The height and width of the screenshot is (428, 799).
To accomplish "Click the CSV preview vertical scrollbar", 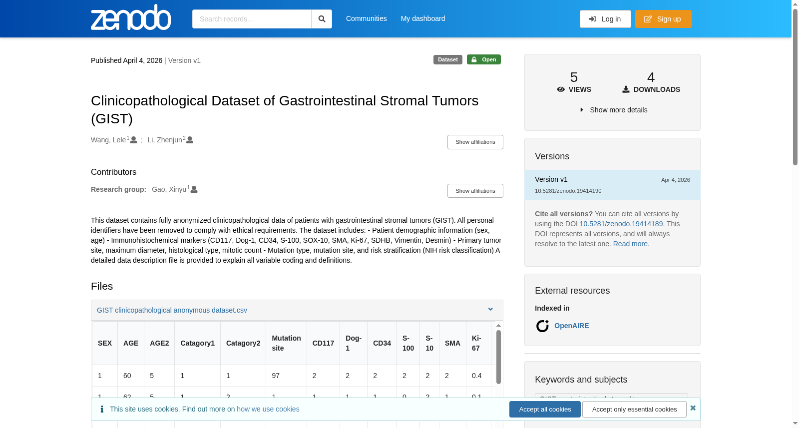I will [x=498, y=357].
